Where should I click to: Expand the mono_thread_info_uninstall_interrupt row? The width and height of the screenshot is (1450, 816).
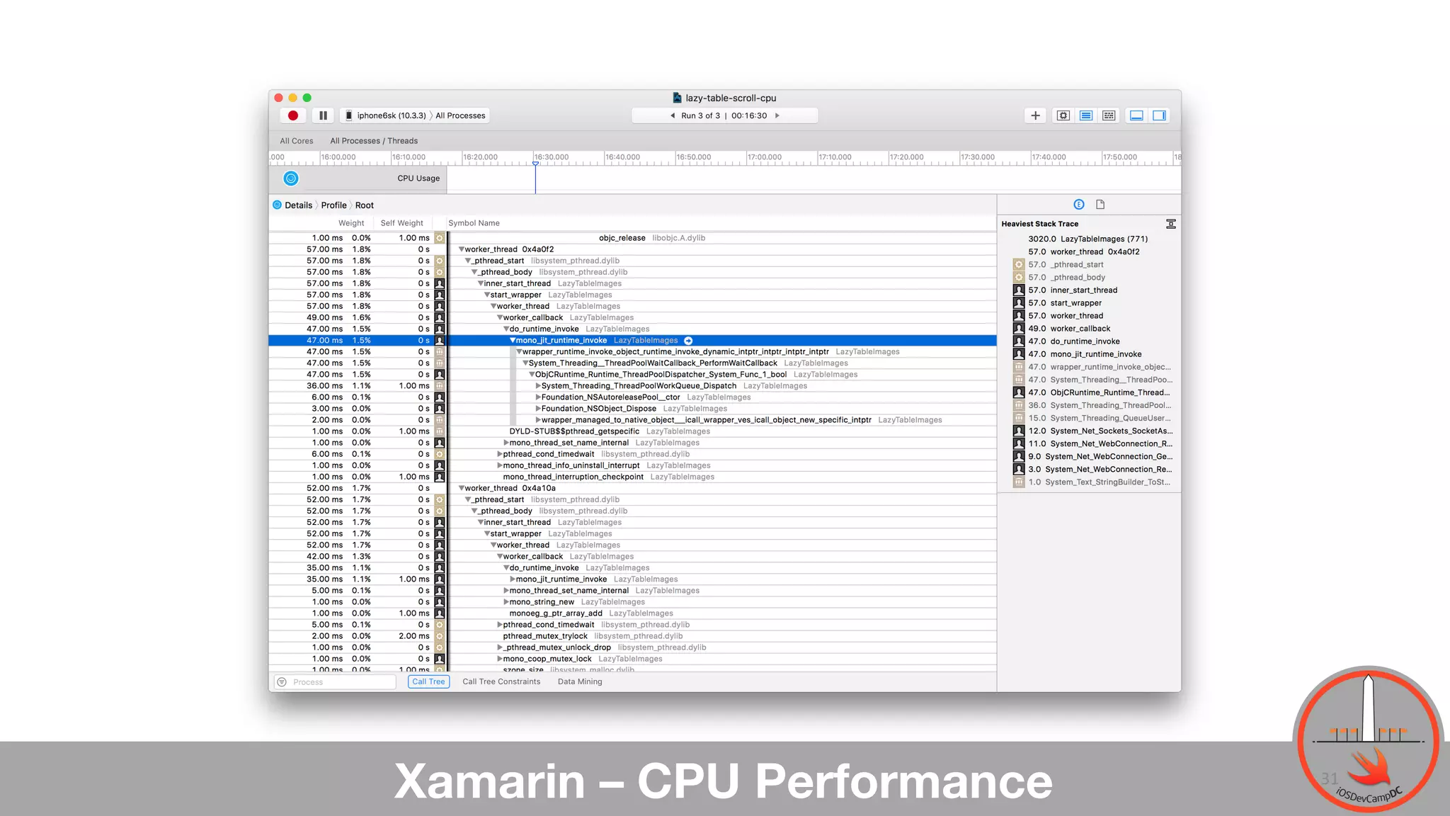pos(500,465)
